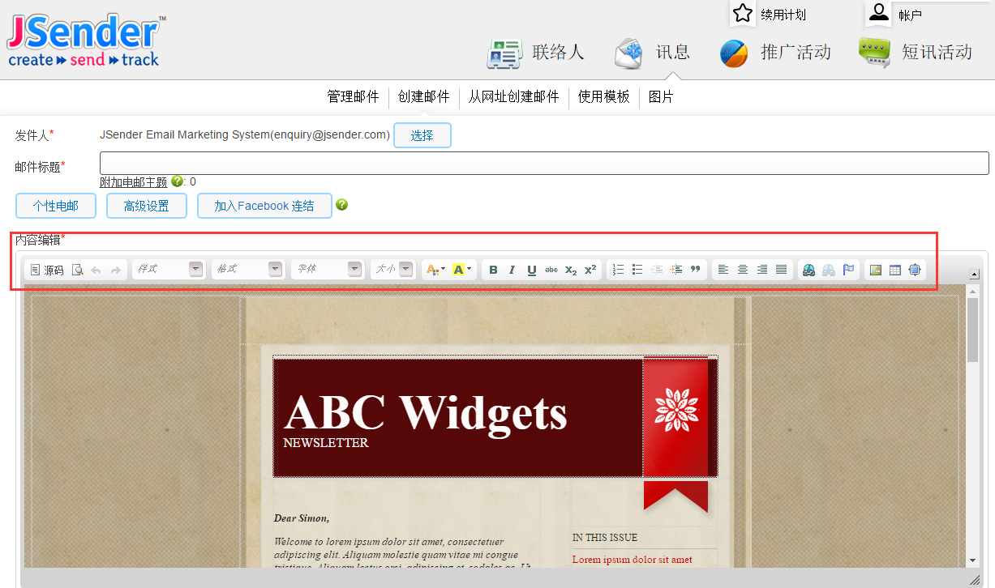Click the redo arrow icon
995x588 pixels.
click(x=115, y=270)
